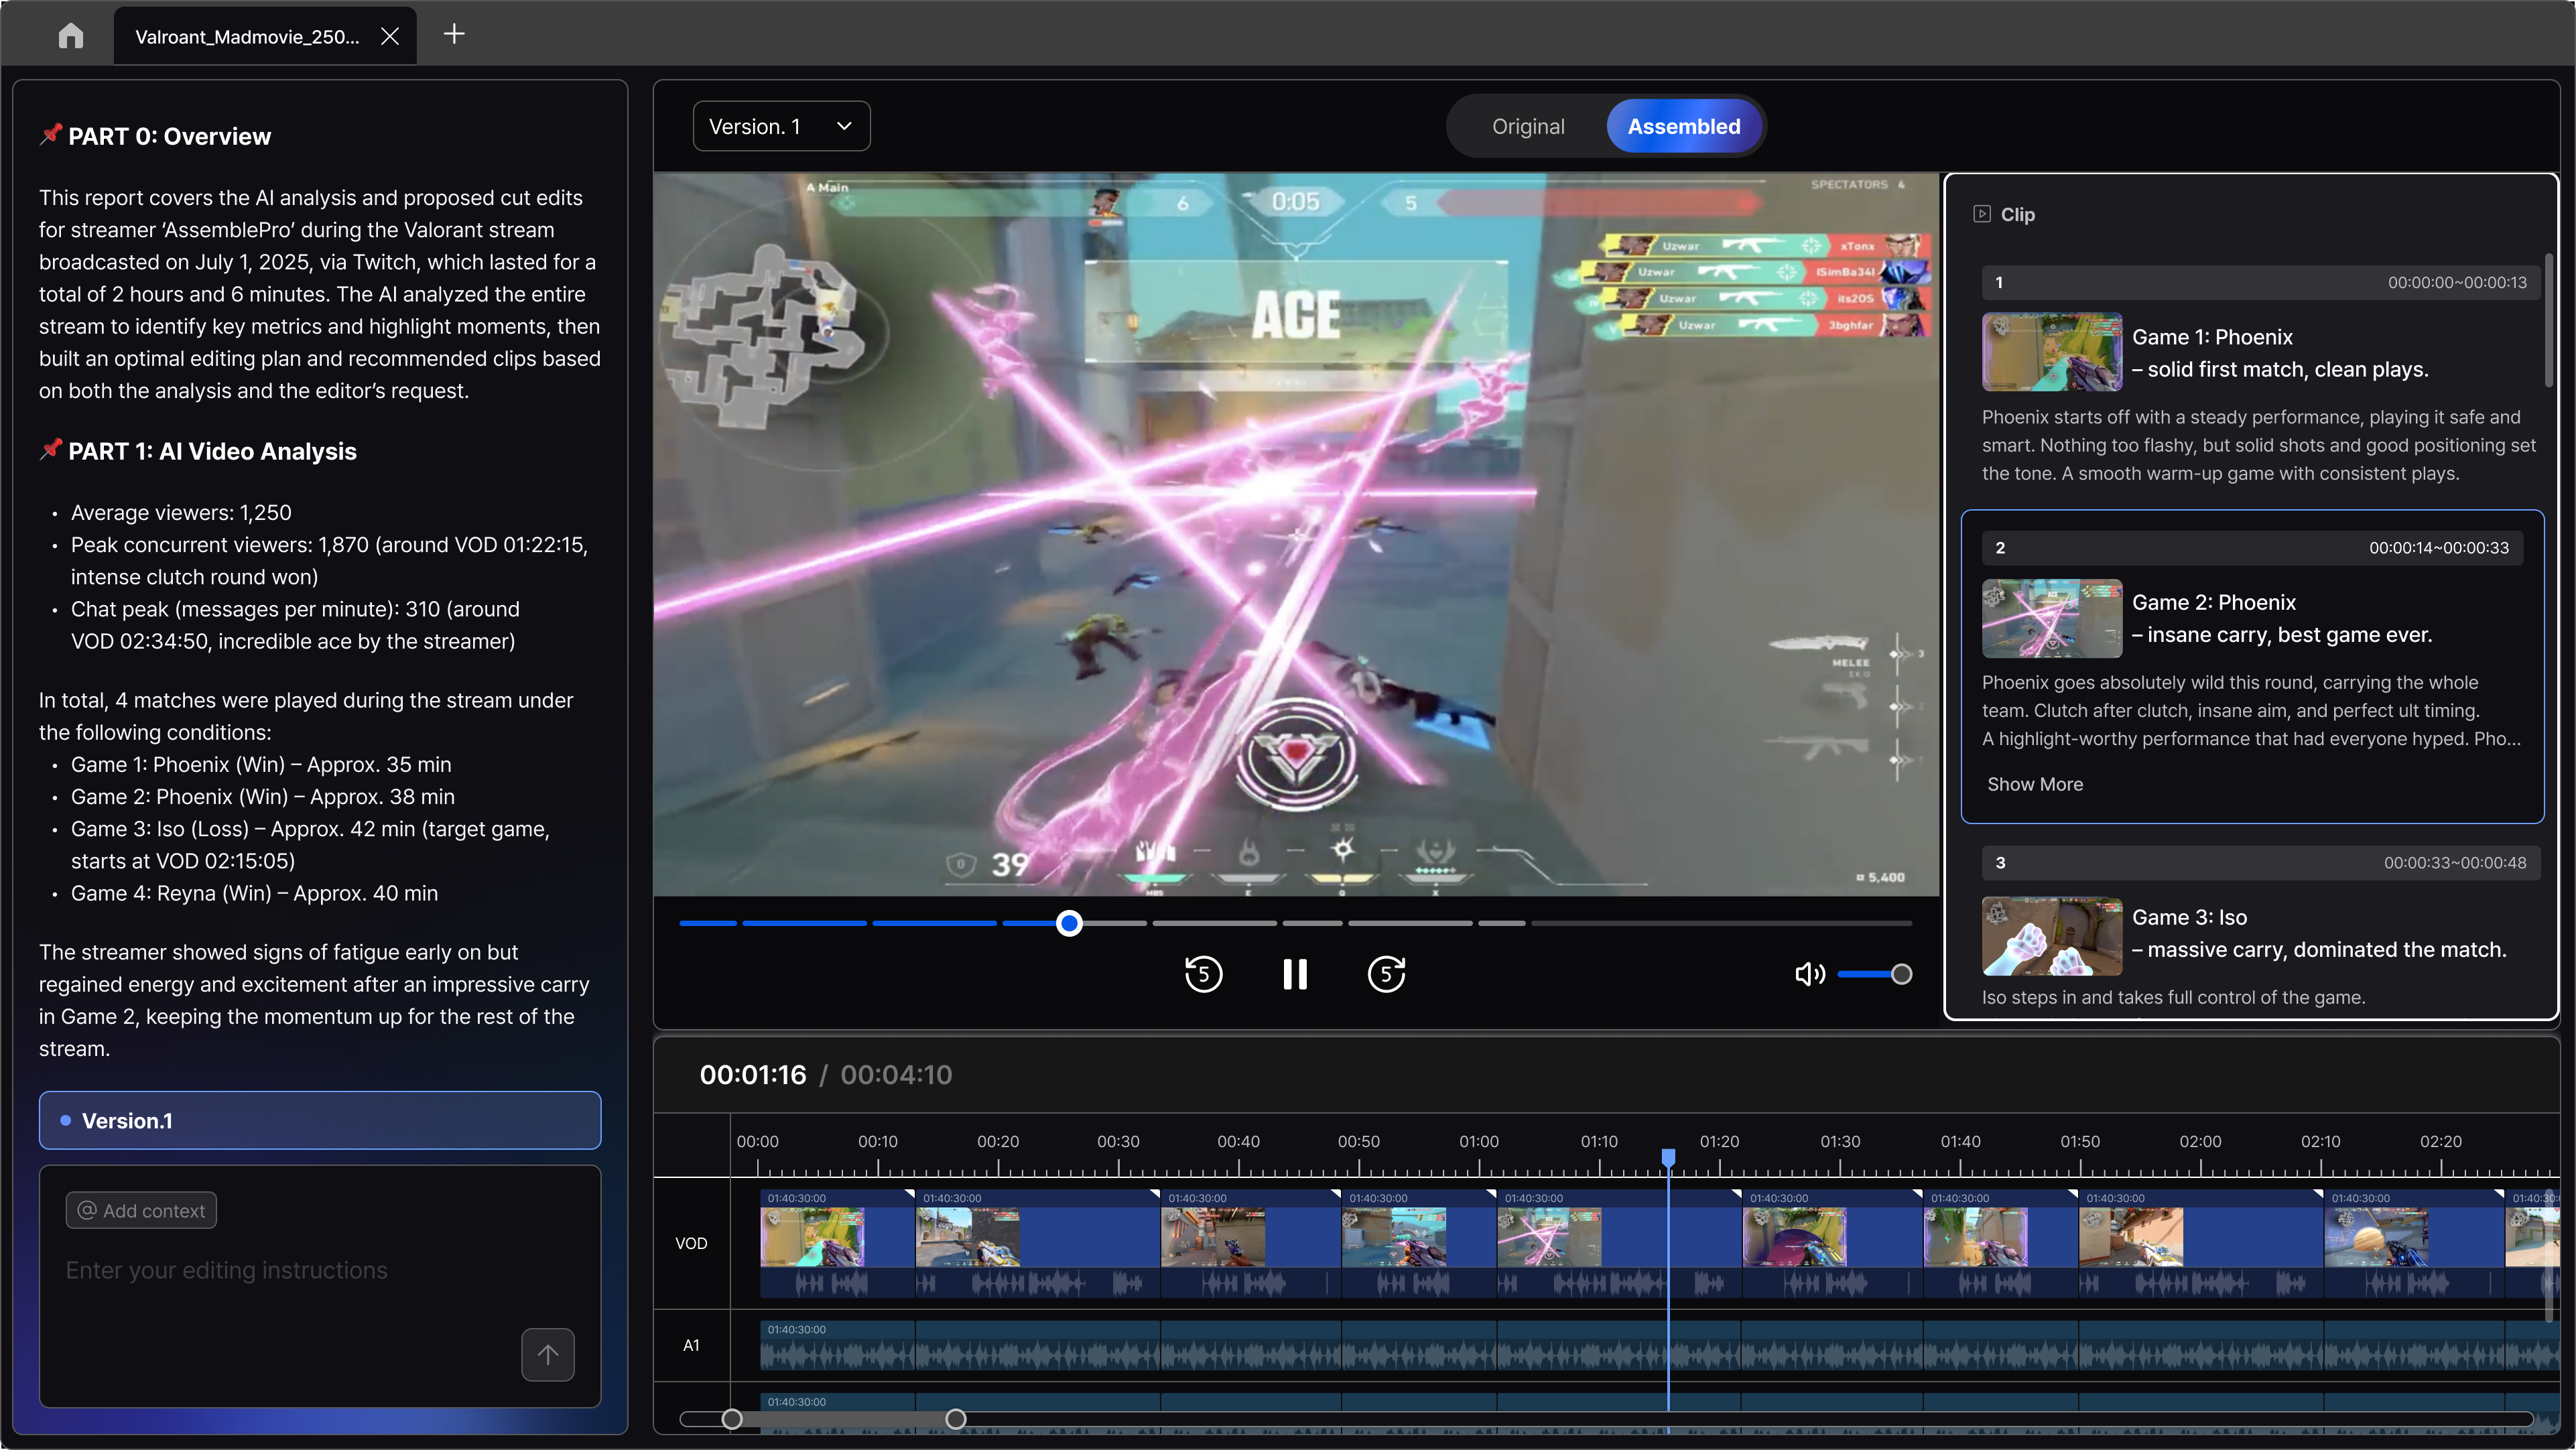Click the total duration 00:04:10
The width and height of the screenshot is (2576, 1450).
[x=896, y=1074]
